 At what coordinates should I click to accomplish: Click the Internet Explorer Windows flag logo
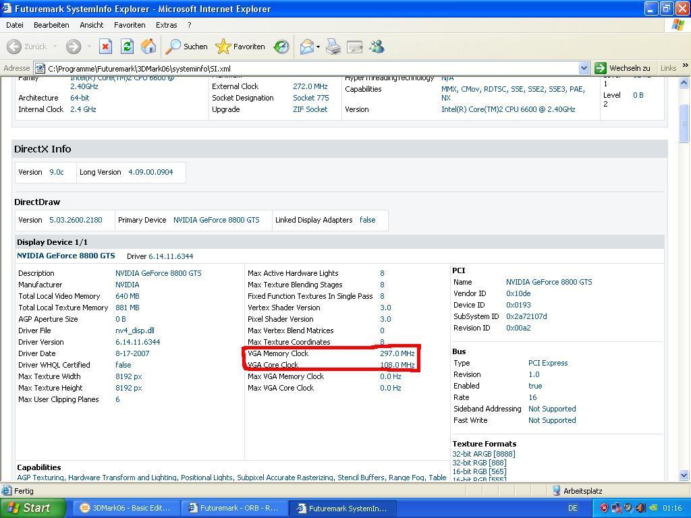pos(678,25)
